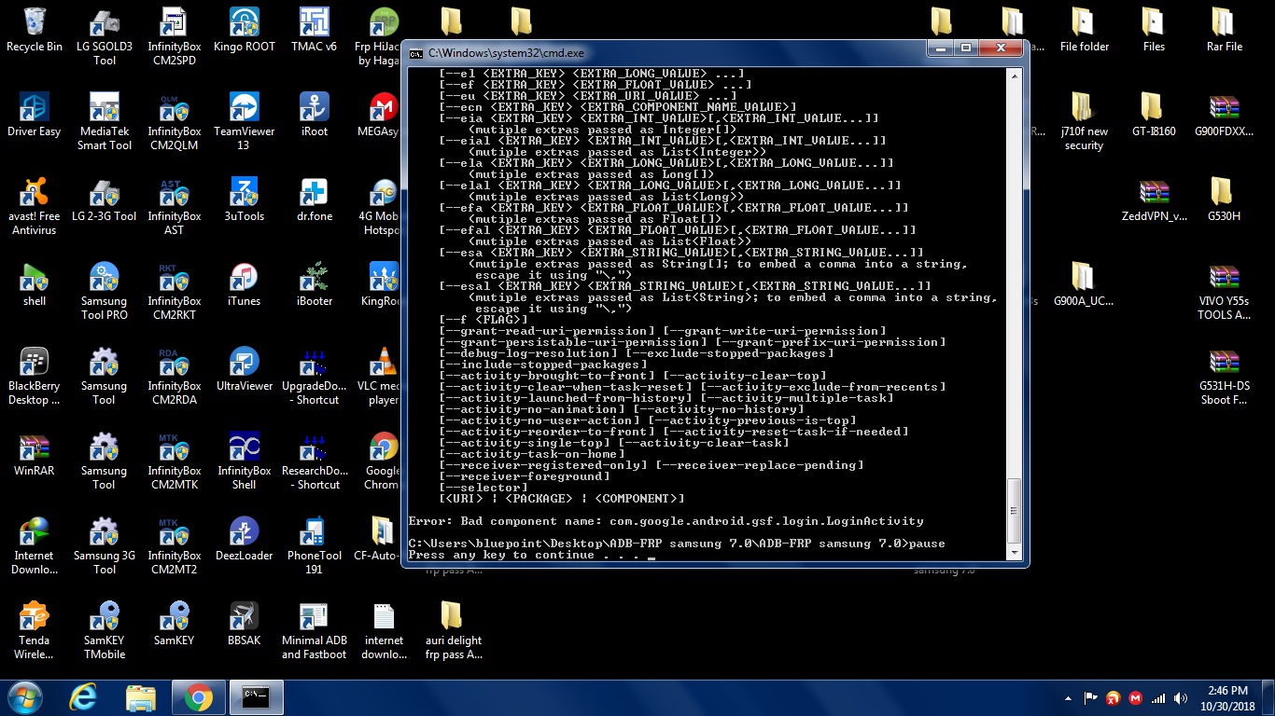Screen dimensions: 1275x716
Task: Open Windows Explorer from taskbar
Action: pos(141,697)
